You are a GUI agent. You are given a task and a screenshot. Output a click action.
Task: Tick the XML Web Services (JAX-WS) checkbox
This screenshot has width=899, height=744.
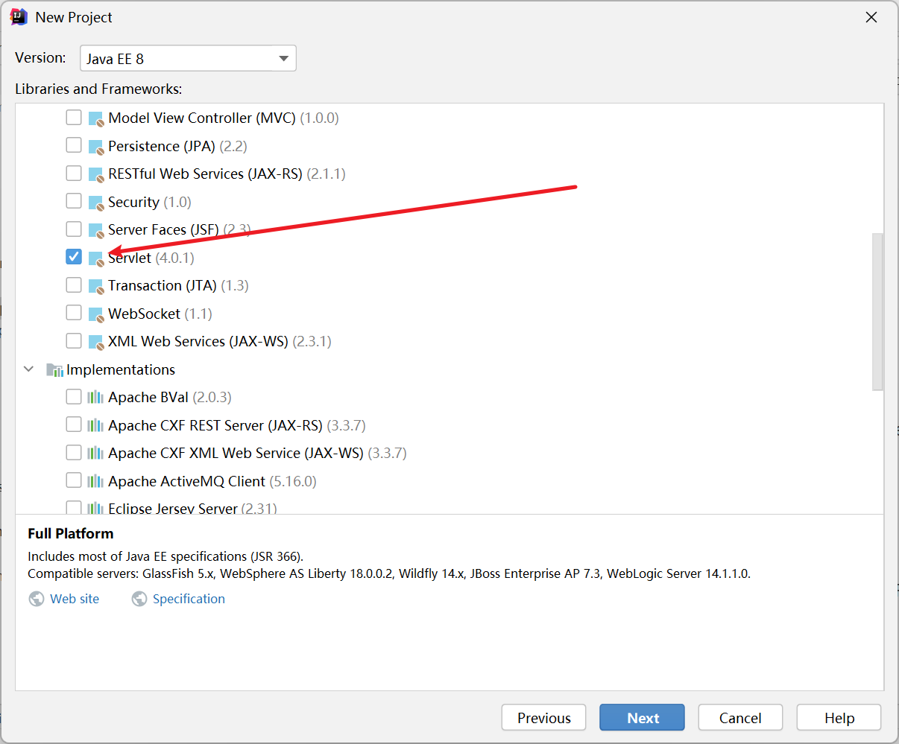tap(74, 340)
